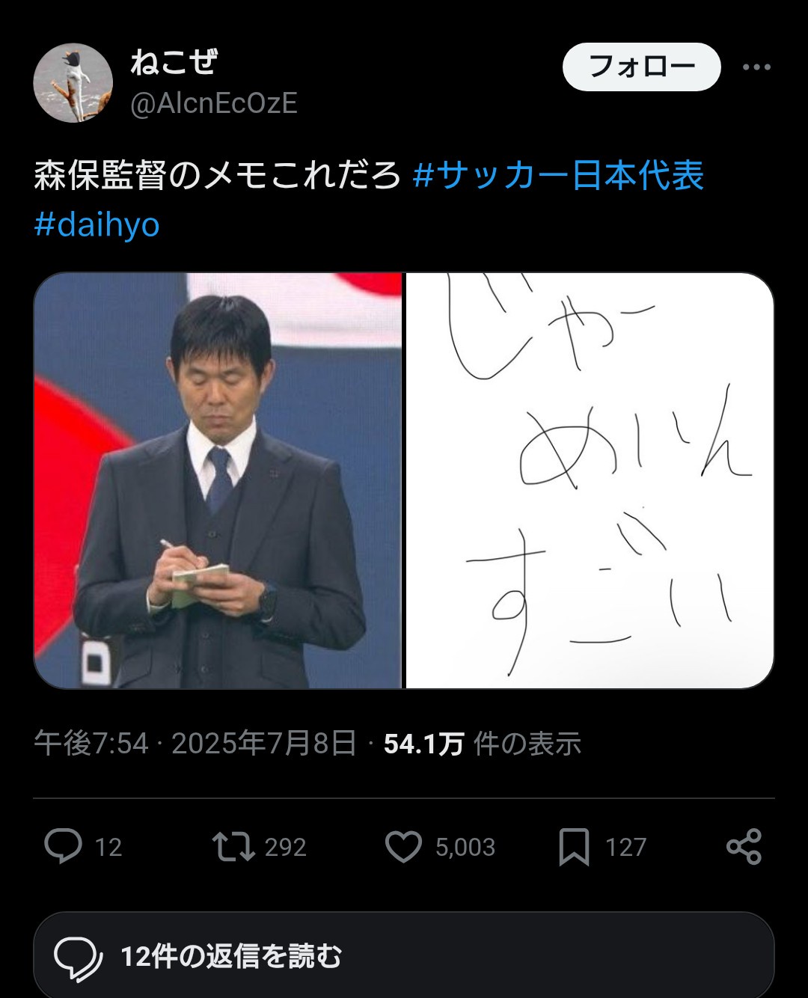Viewport: 808px width, 998px height.
Task: Open the 54.1万 件の表示 view count
Action: (x=483, y=744)
